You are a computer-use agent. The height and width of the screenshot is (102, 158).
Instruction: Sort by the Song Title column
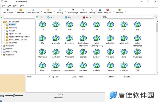pos(60,77)
